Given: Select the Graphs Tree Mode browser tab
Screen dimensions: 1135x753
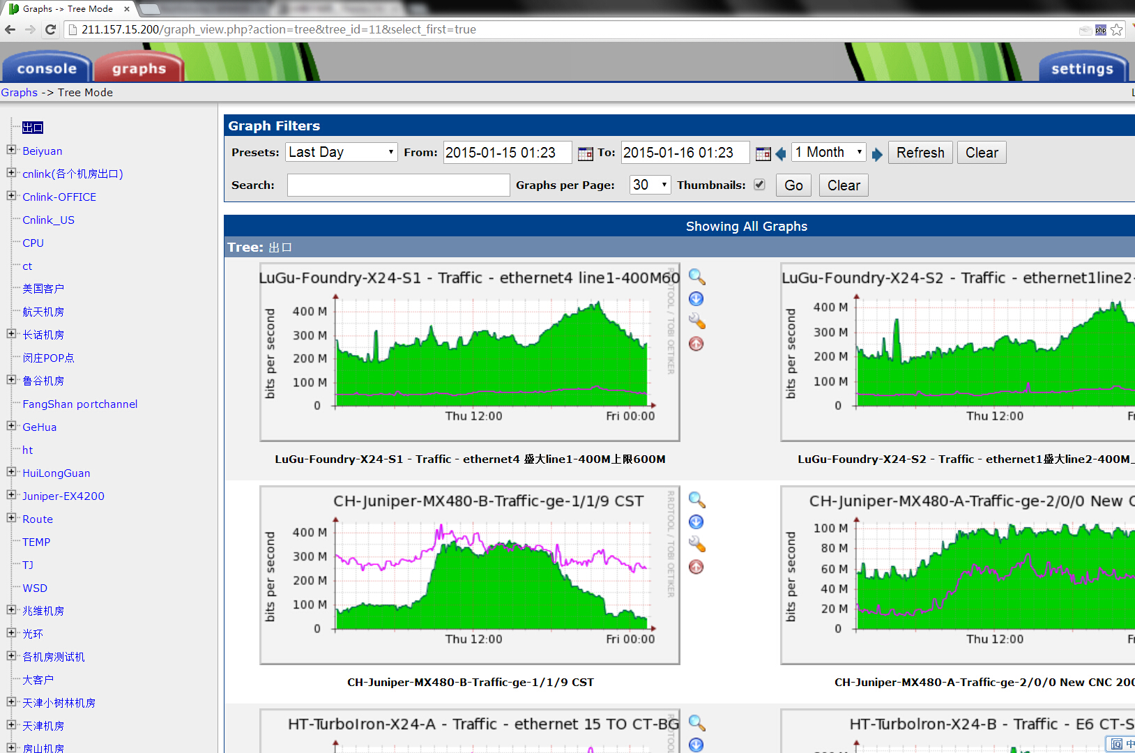Looking at the screenshot, I should tap(67, 9).
